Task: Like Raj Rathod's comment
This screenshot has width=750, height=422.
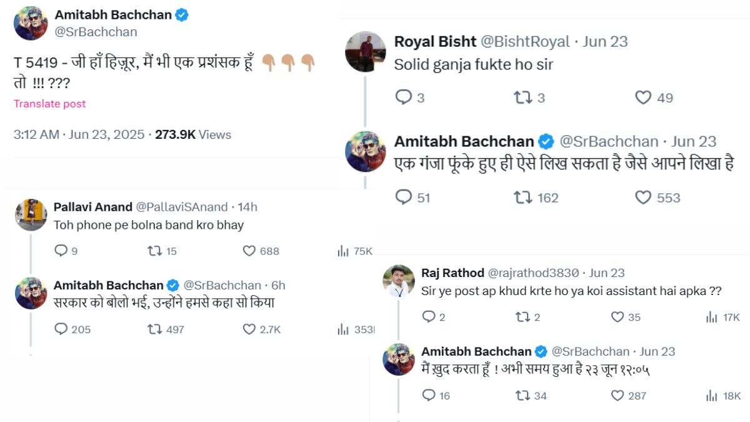Action: point(617,317)
